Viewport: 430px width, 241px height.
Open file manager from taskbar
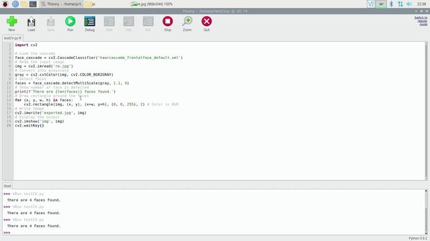pos(24,4)
